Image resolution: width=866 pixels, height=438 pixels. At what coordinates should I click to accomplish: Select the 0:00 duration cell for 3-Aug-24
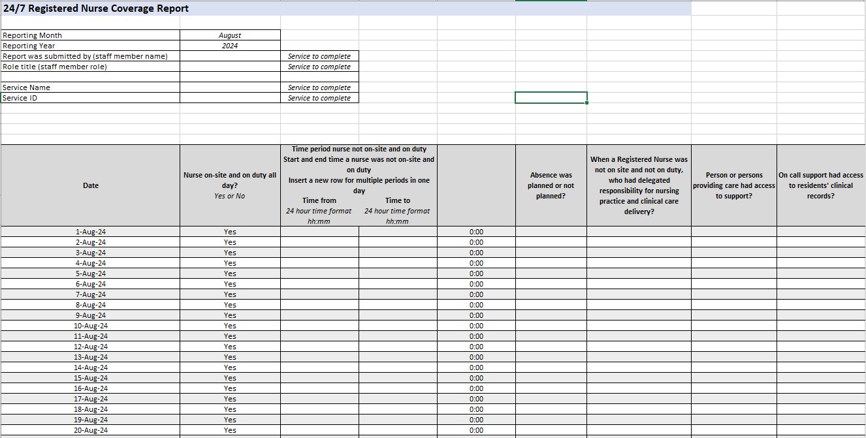point(476,253)
